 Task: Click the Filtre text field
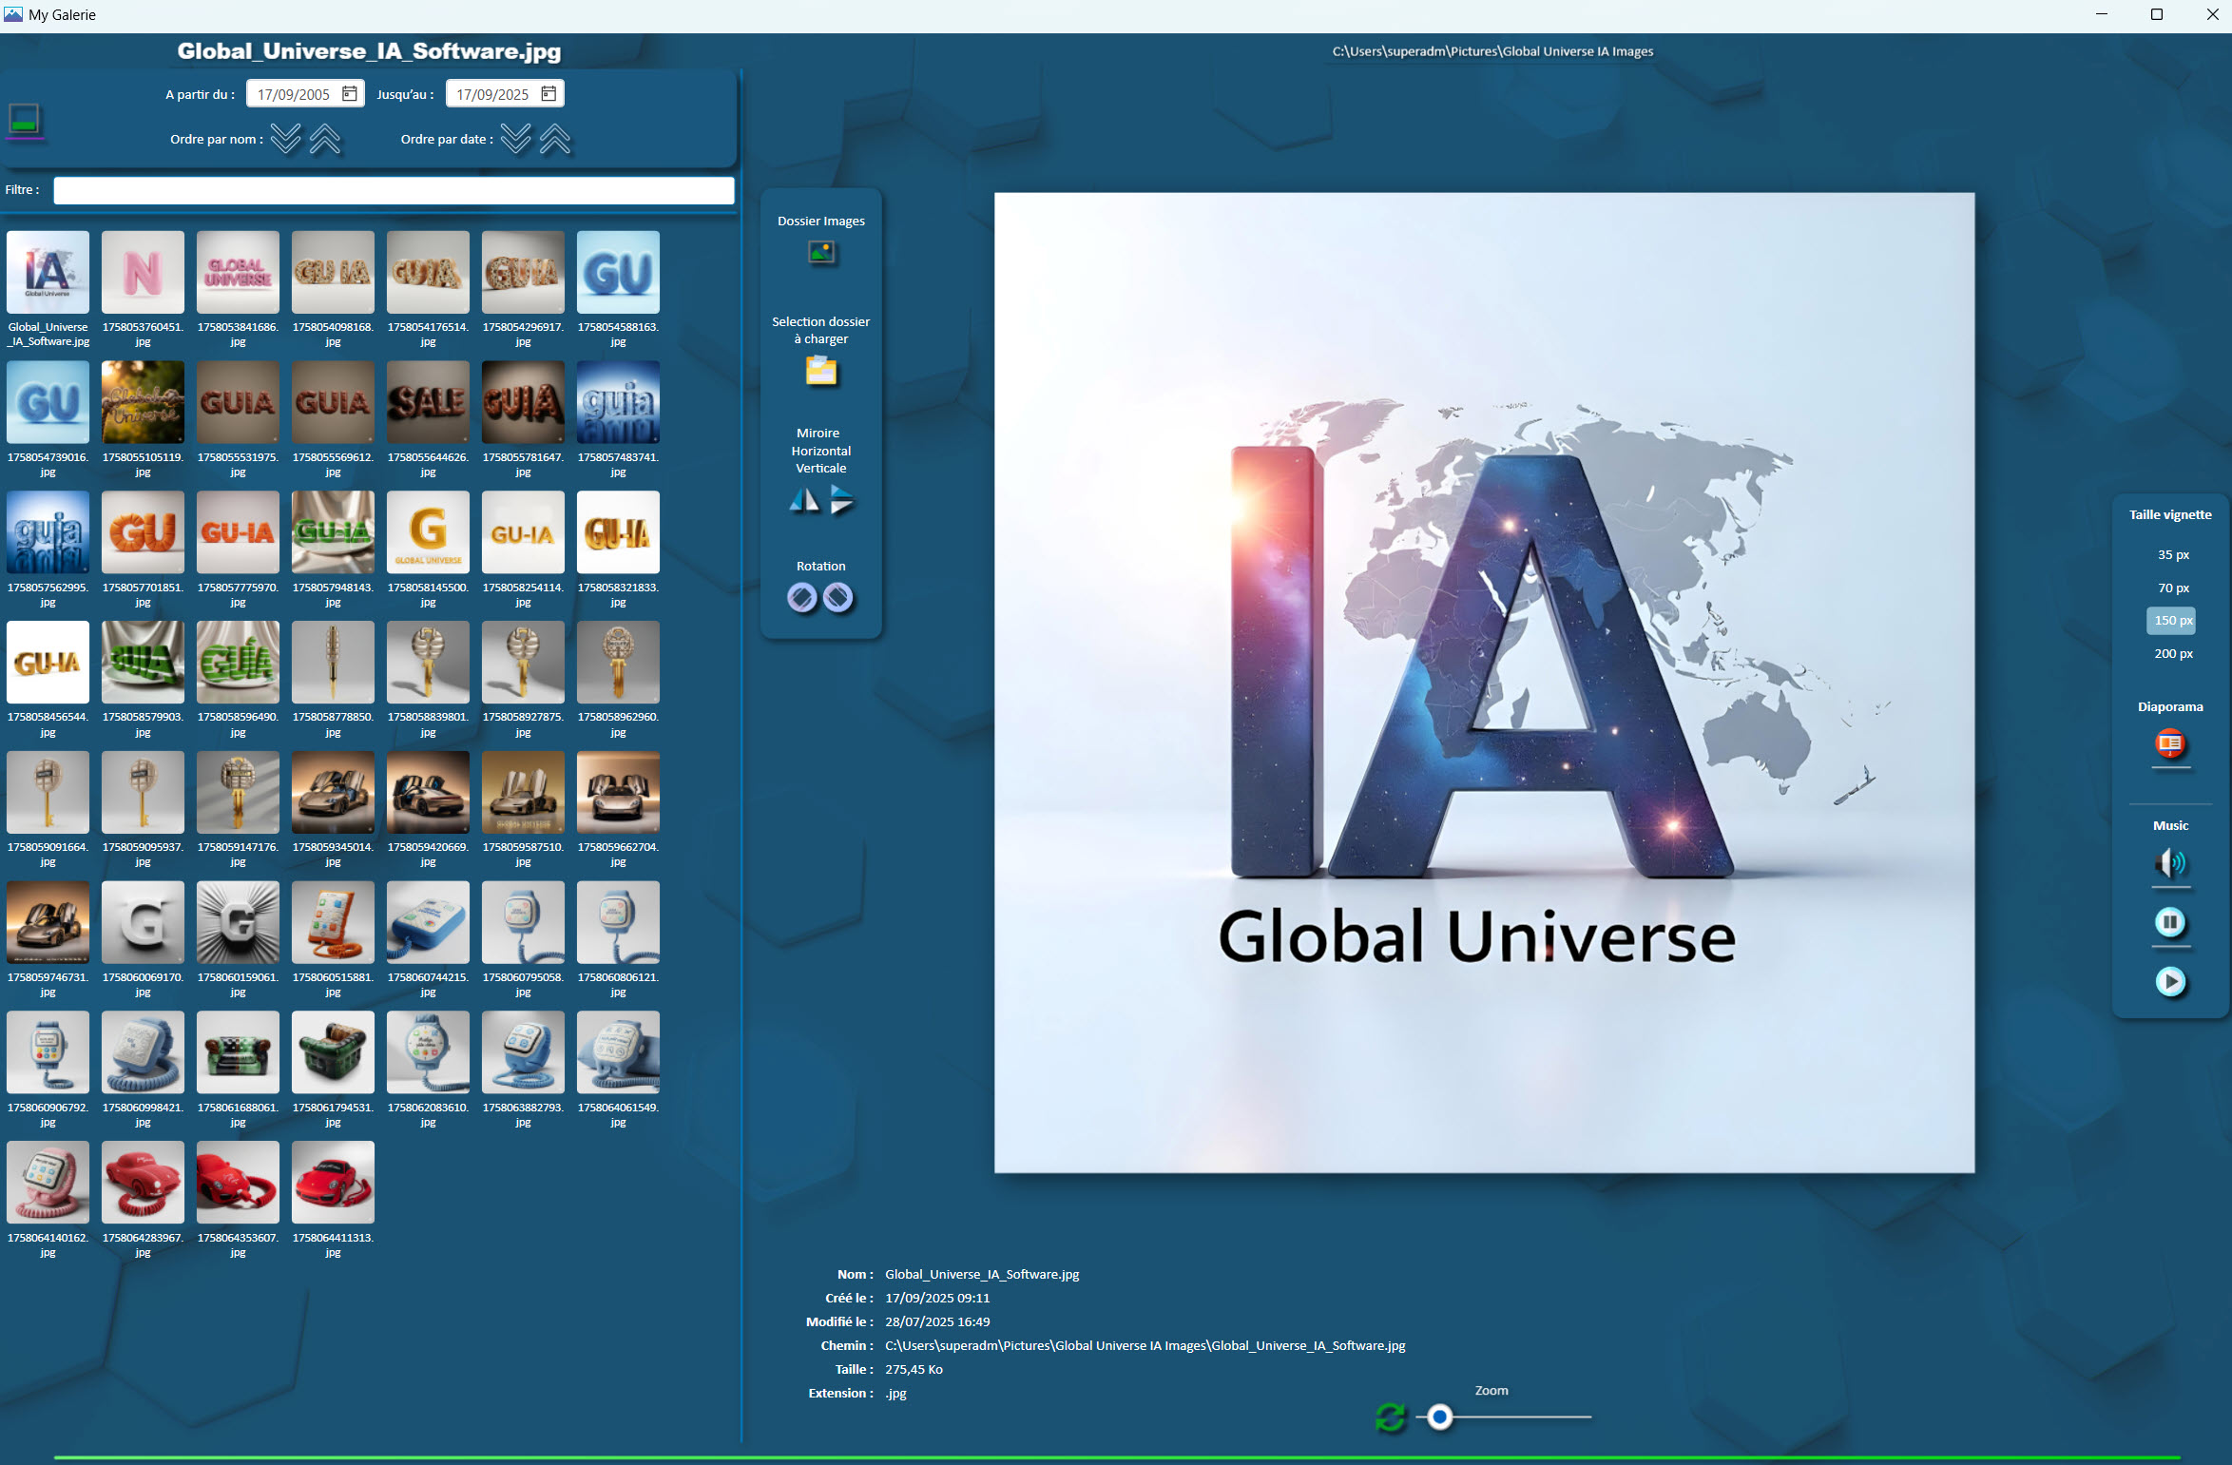click(x=394, y=190)
